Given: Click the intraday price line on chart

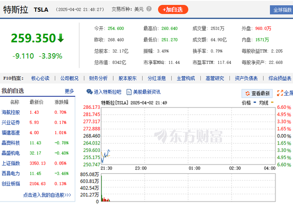Looking at the screenshot, I should [x=105, y=155].
